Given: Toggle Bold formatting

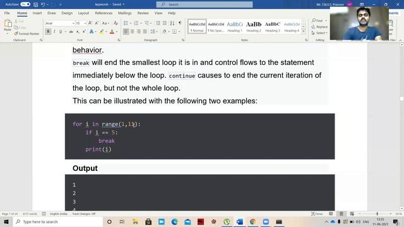Looking at the screenshot, I should pos(48,32).
